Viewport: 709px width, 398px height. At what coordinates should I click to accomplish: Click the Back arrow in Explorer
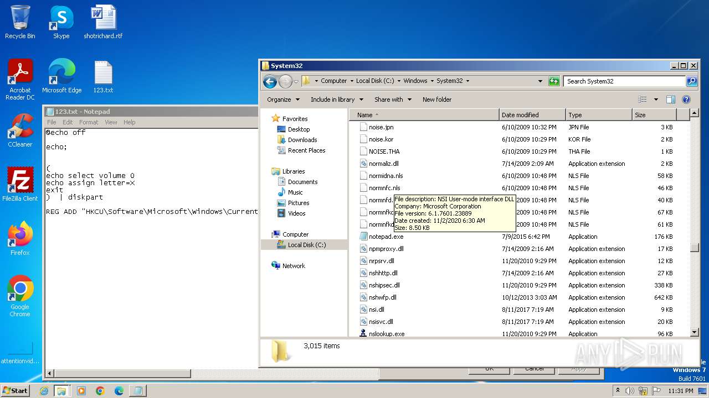[270, 81]
